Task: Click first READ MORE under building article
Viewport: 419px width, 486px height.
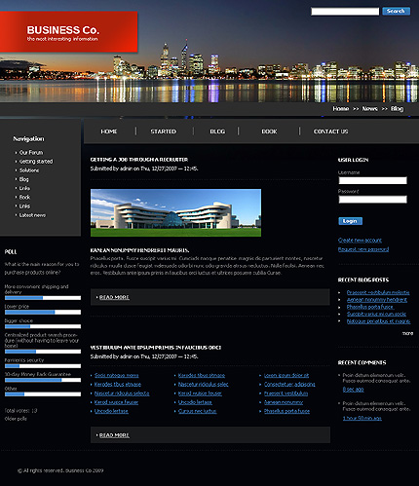Action: click(114, 297)
